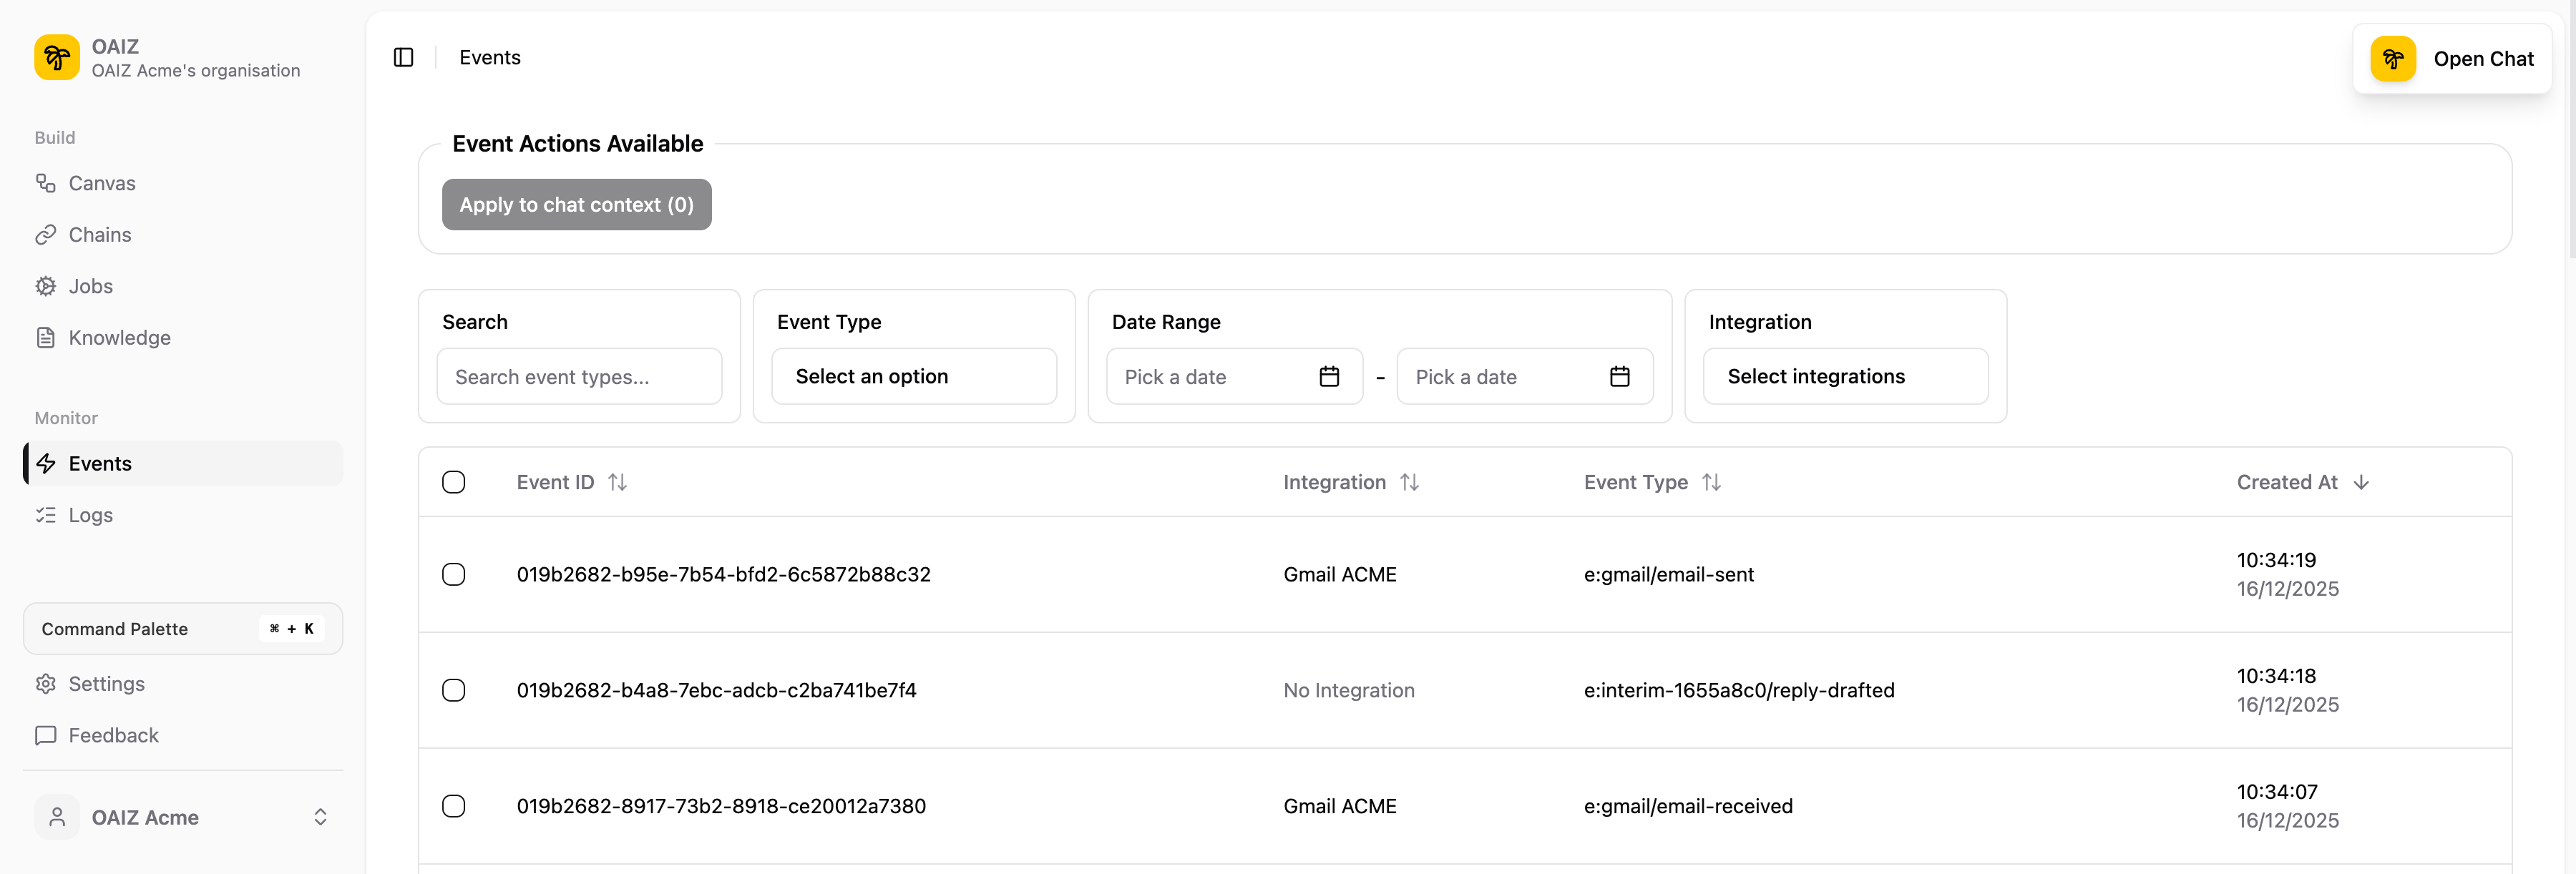Viewport: 2576px width, 874px height.
Task: Check the select-all checkbox in the table header
Action: pos(453,481)
